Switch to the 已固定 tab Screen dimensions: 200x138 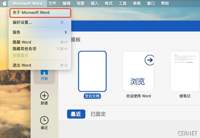98,114
